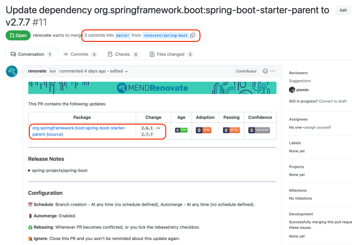
Task: Click the renovate bot avatar
Action: point(12,71)
